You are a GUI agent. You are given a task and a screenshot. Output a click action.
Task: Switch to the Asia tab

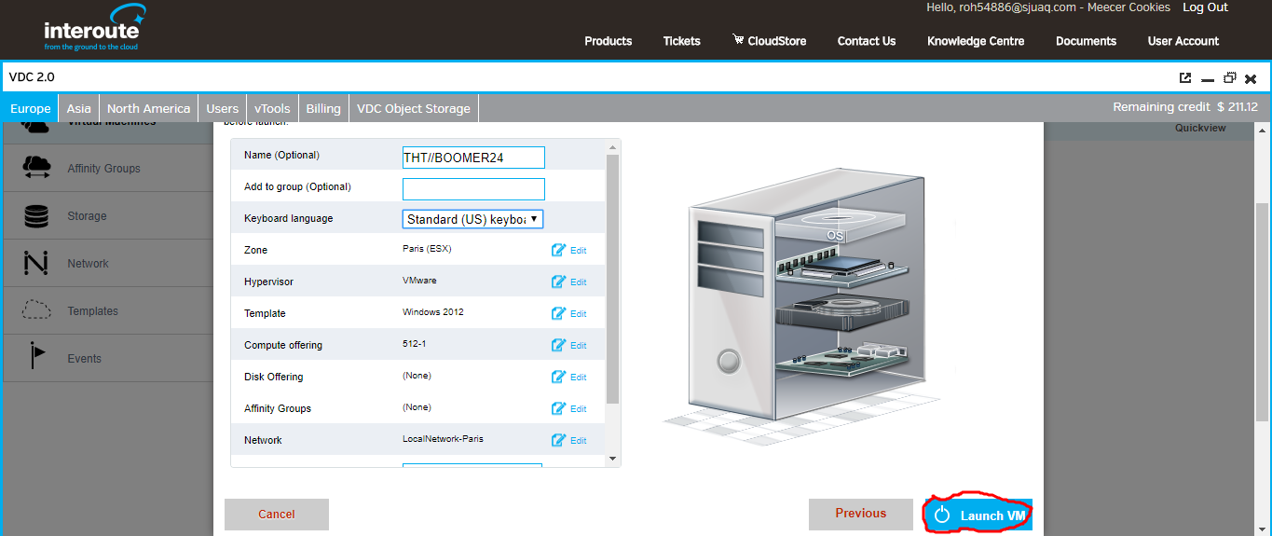[x=79, y=108]
